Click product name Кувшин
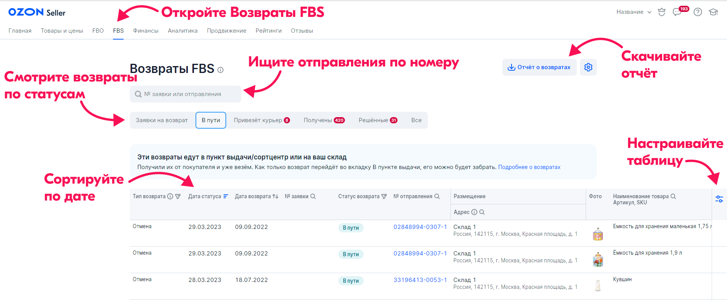This screenshot has height=300, width=727. (622, 279)
